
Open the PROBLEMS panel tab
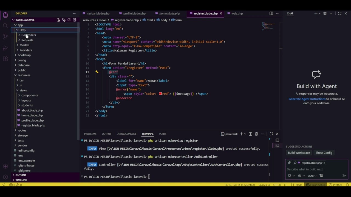(90, 134)
